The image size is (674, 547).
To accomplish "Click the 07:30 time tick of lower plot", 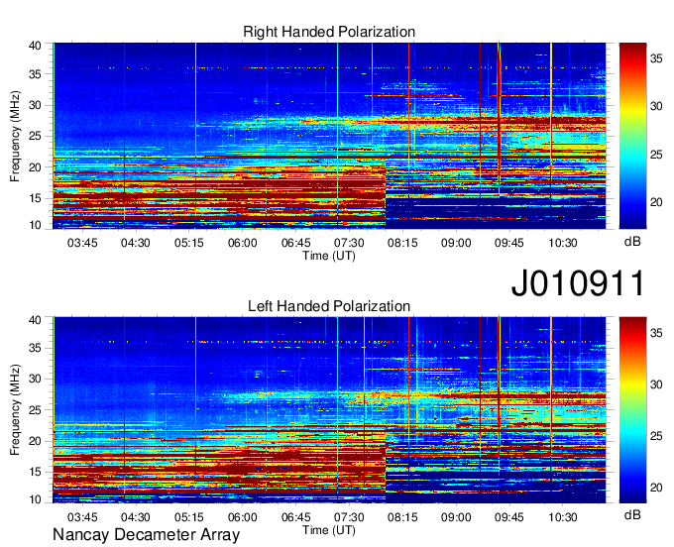I will 349,517.
